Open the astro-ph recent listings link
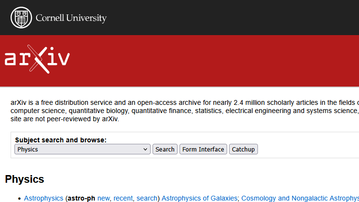This screenshot has width=359, height=202. (123, 198)
